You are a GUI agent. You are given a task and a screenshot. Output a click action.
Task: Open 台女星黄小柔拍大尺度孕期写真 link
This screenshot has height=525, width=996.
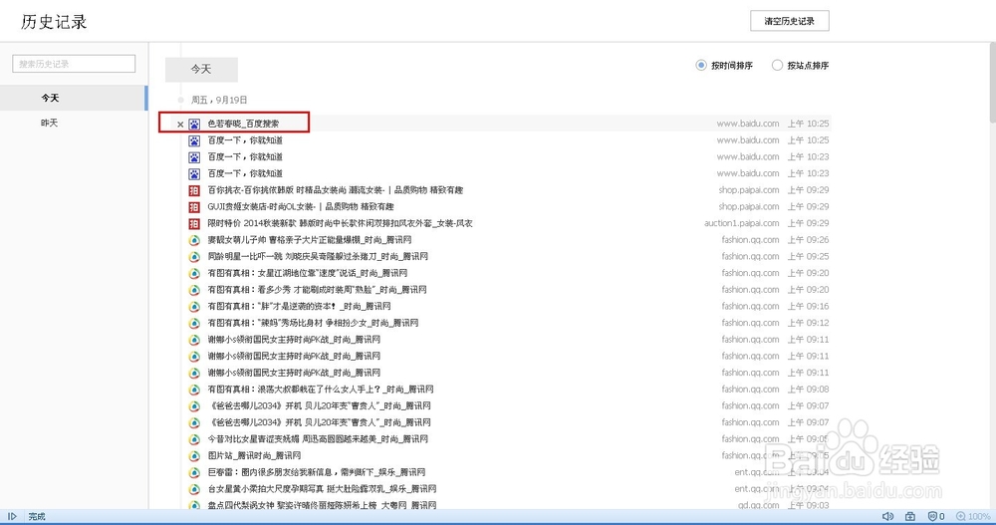click(x=322, y=489)
